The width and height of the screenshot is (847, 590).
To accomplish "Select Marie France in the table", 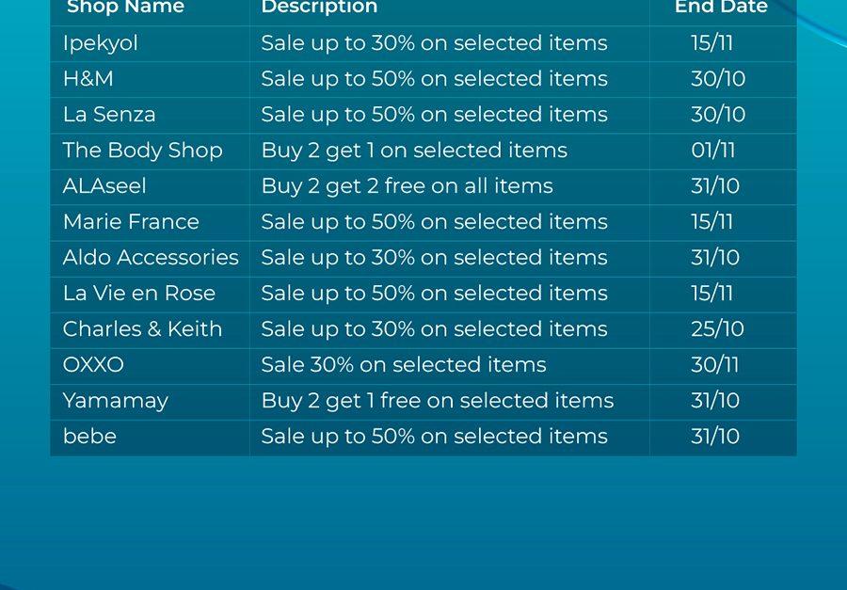I will coord(131,222).
